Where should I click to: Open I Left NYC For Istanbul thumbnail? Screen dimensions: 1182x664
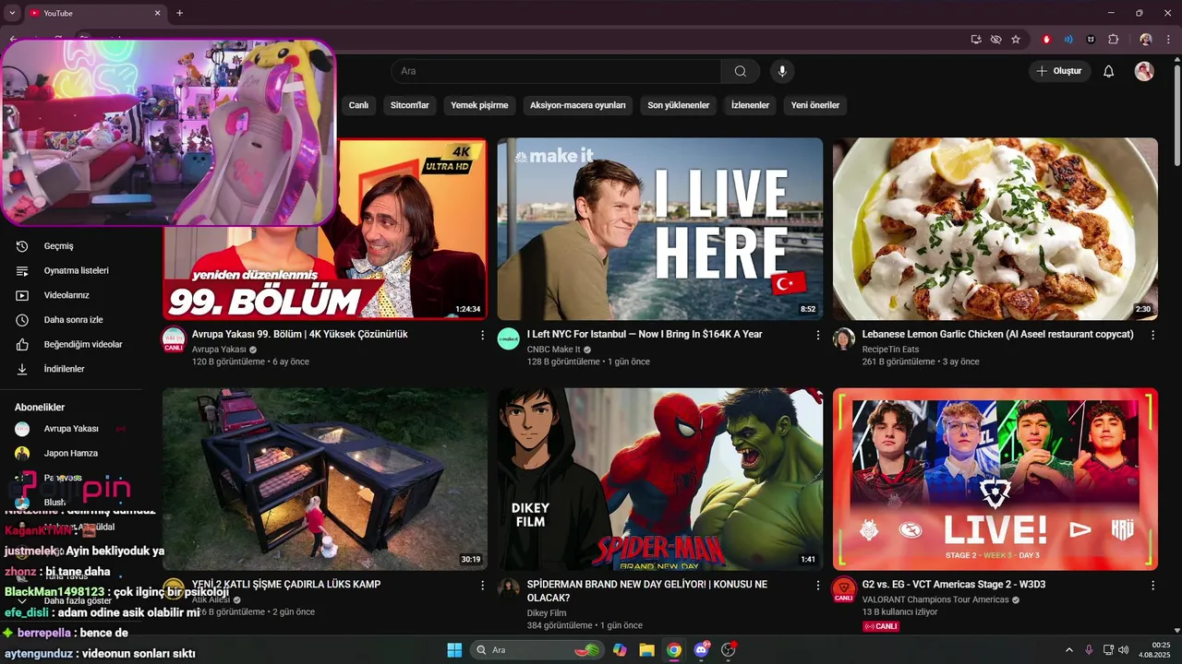coord(660,229)
